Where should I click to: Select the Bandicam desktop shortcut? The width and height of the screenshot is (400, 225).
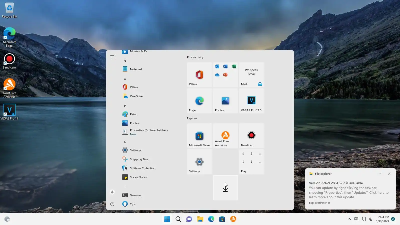tap(9, 61)
